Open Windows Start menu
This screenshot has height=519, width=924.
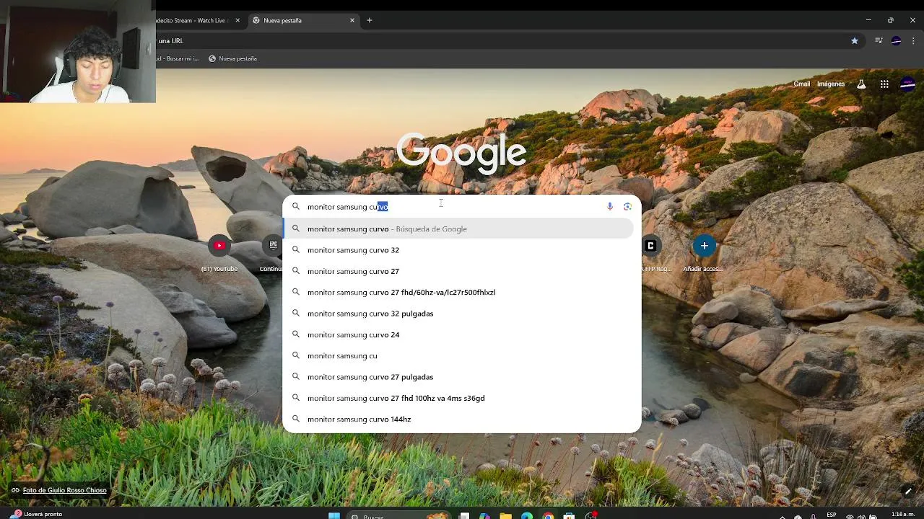pyautogui.click(x=334, y=515)
